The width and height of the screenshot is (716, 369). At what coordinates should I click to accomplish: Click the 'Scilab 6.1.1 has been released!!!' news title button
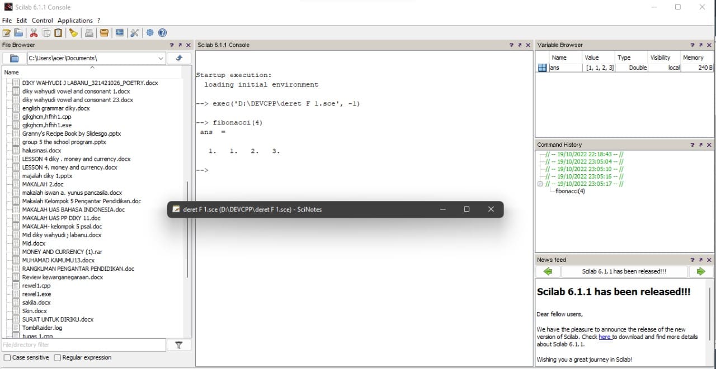(624, 271)
